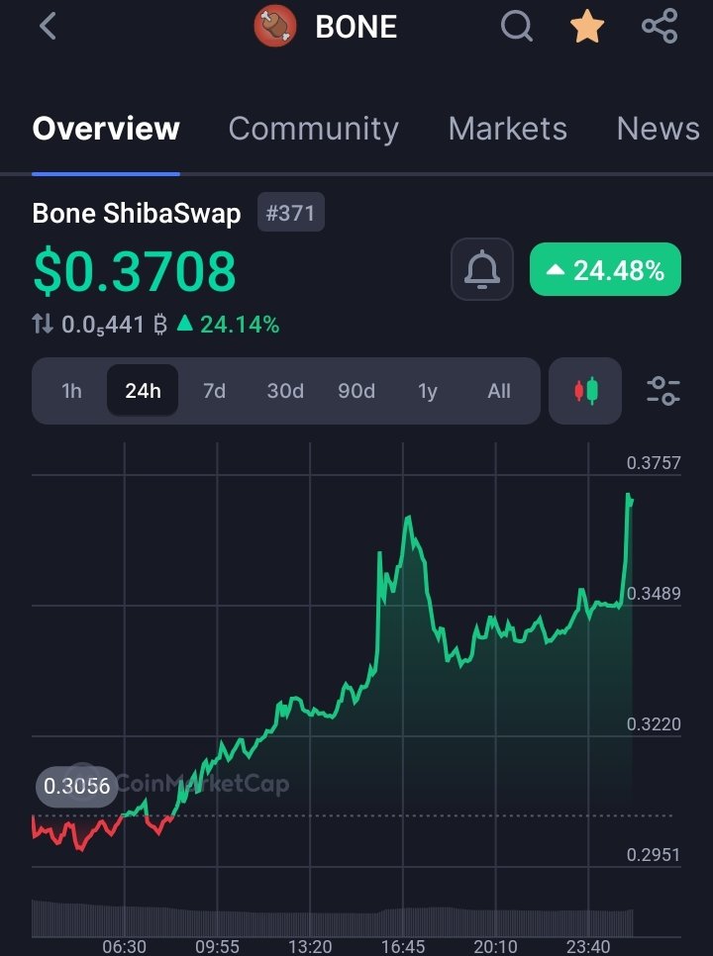Tap the #371 rank badge
The height and width of the screenshot is (956, 713).
tap(291, 212)
